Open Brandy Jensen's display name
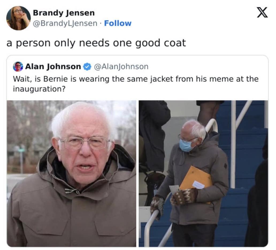The height and width of the screenshot is (250, 276). pyautogui.click(x=64, y=13)
